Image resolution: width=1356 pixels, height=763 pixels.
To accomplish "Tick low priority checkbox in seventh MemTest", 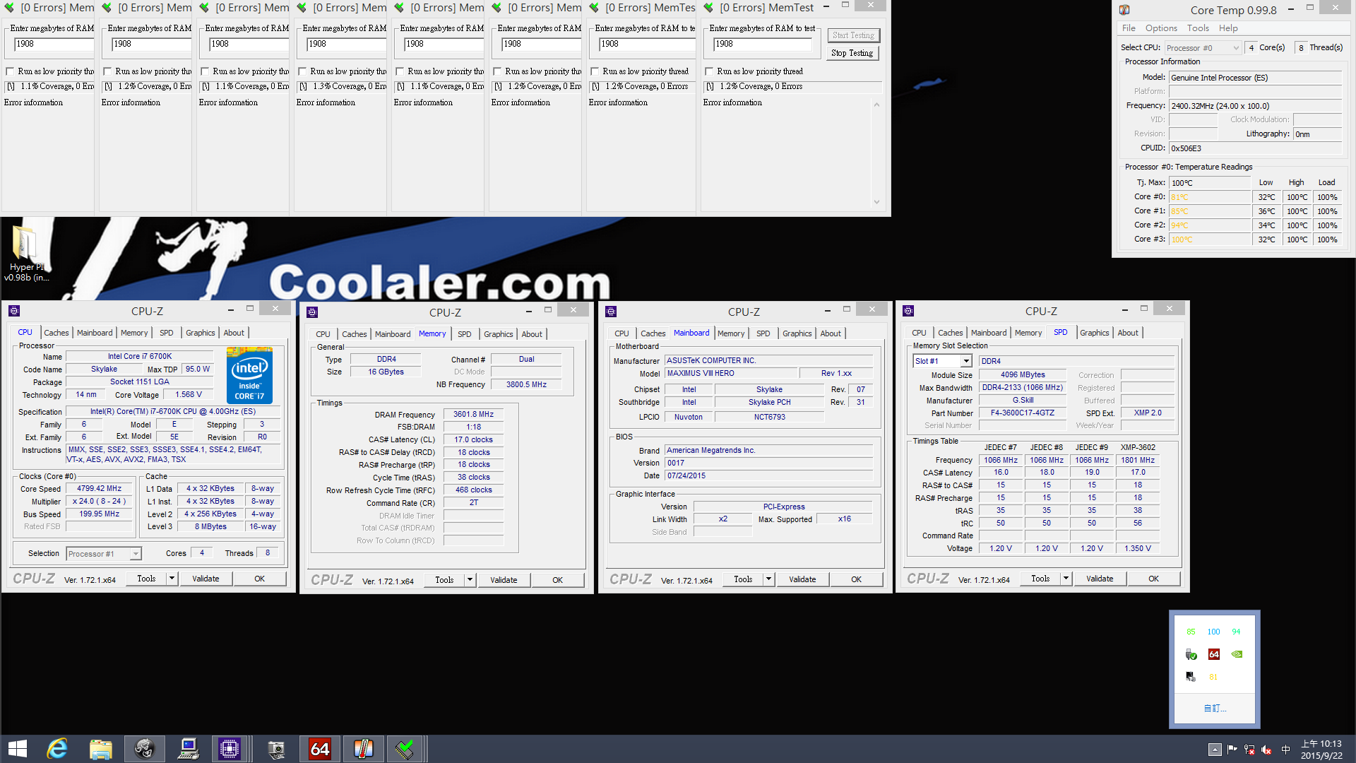I will pos(595,71).
